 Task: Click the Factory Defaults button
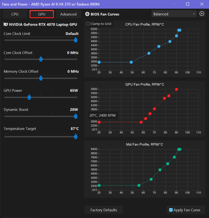point(104,210)
